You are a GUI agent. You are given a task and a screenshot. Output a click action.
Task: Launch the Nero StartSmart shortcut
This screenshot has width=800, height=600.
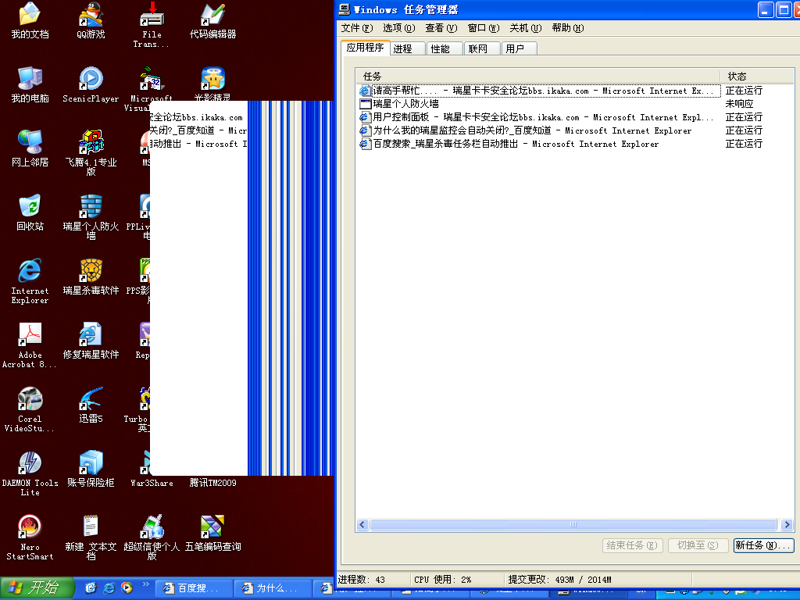[30, 537]
